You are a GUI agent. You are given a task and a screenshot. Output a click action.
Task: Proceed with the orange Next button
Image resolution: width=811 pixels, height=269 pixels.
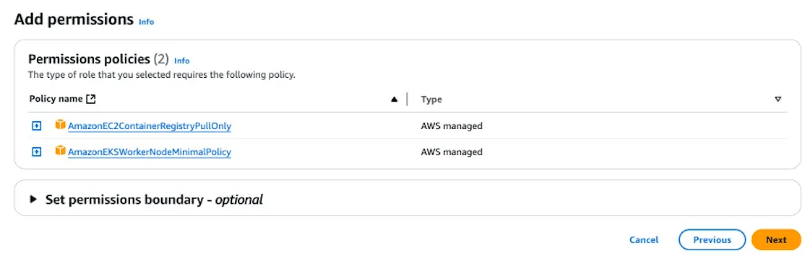click(x=776, y=240)
